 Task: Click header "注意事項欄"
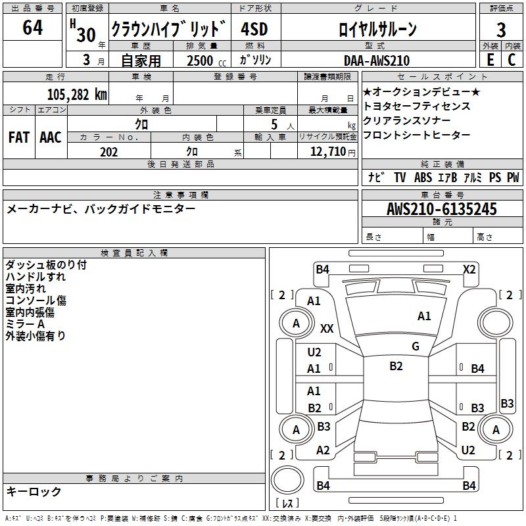[180, 195]
